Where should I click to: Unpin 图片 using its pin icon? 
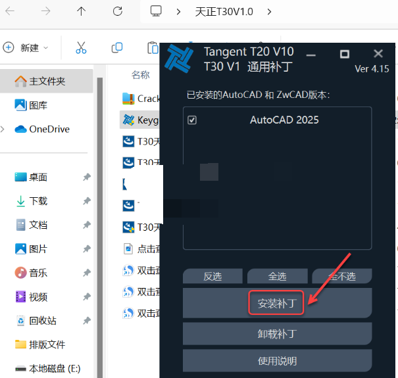(87, 249)
